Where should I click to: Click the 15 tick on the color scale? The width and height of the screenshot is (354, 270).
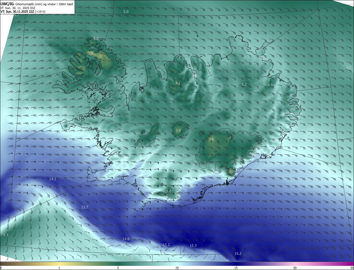236,268
